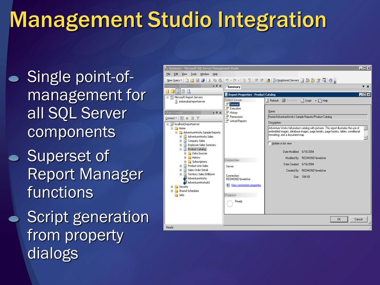The height and width of the screenshot is (285, 380).
Task: Expand the Company Sales report node
Action: point(181,141)
